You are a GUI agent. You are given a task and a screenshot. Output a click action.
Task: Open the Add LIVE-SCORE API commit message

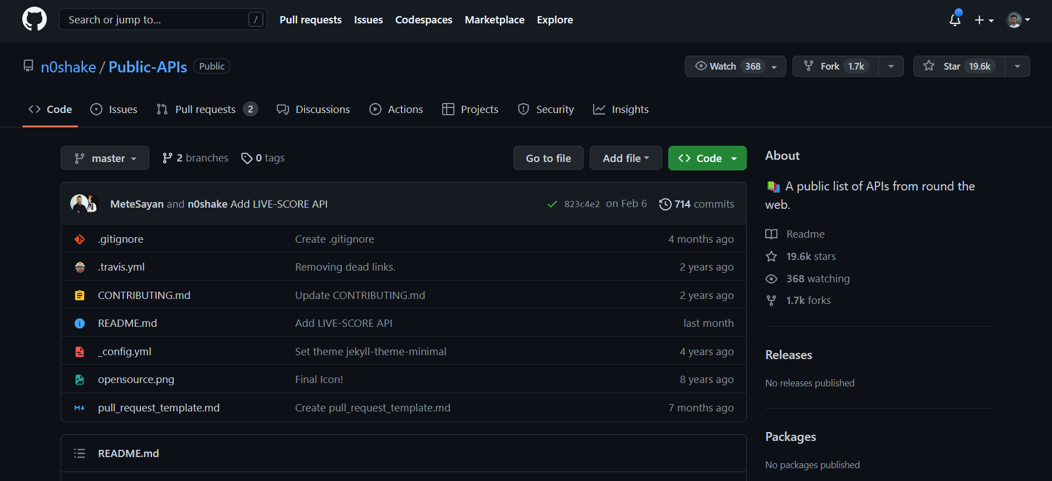click(279, 204)
